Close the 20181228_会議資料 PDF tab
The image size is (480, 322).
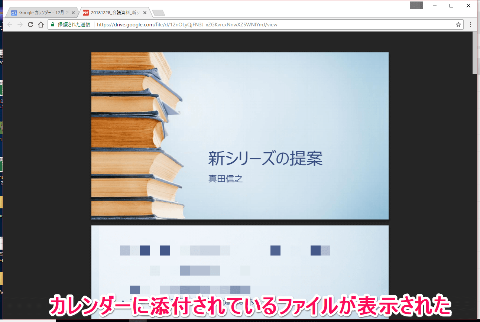tap(145, 13)
